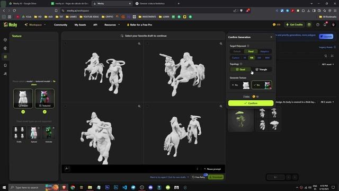Open the API menu item
Viewport: 339px width, 191px height.
point(95,25)
